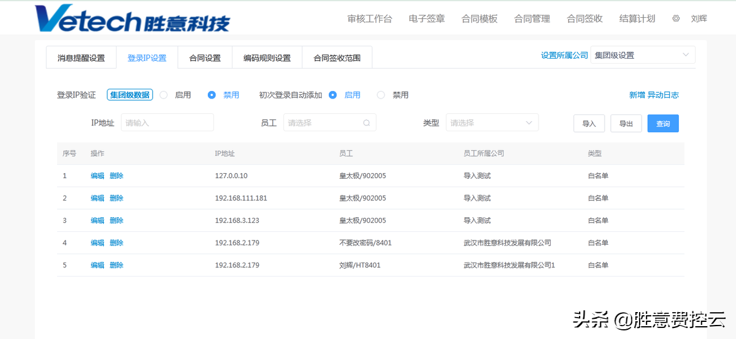Switch to 消息提醒设置 tab

coord(81,58)
